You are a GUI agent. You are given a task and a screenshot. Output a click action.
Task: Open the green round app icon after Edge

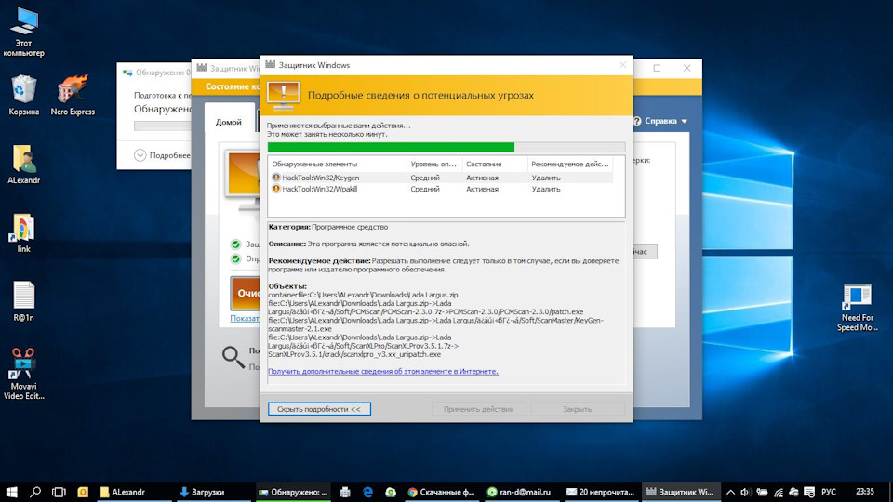[391, 492]
